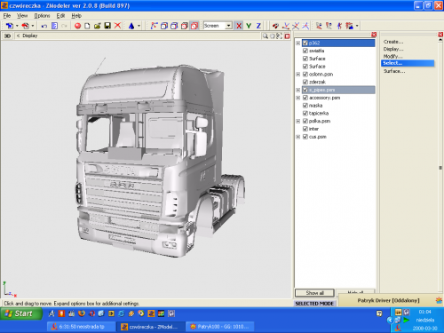The width and height of the screenshot is (444, 333).
Task: Uncheck the maska object checkbox
Action: tap(305, 106)
